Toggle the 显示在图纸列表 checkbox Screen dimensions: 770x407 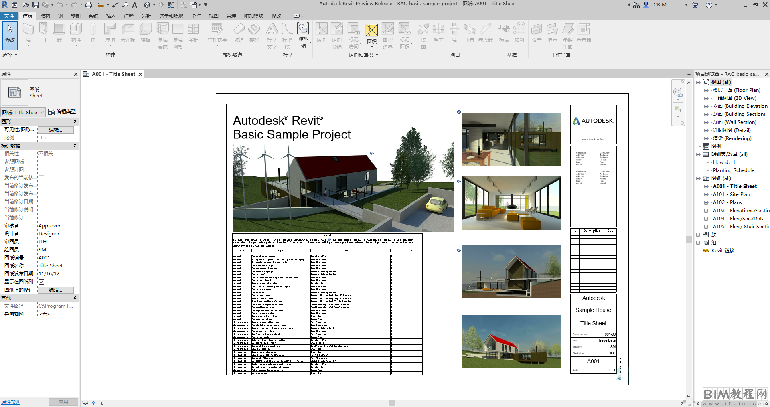click(42, 282)
